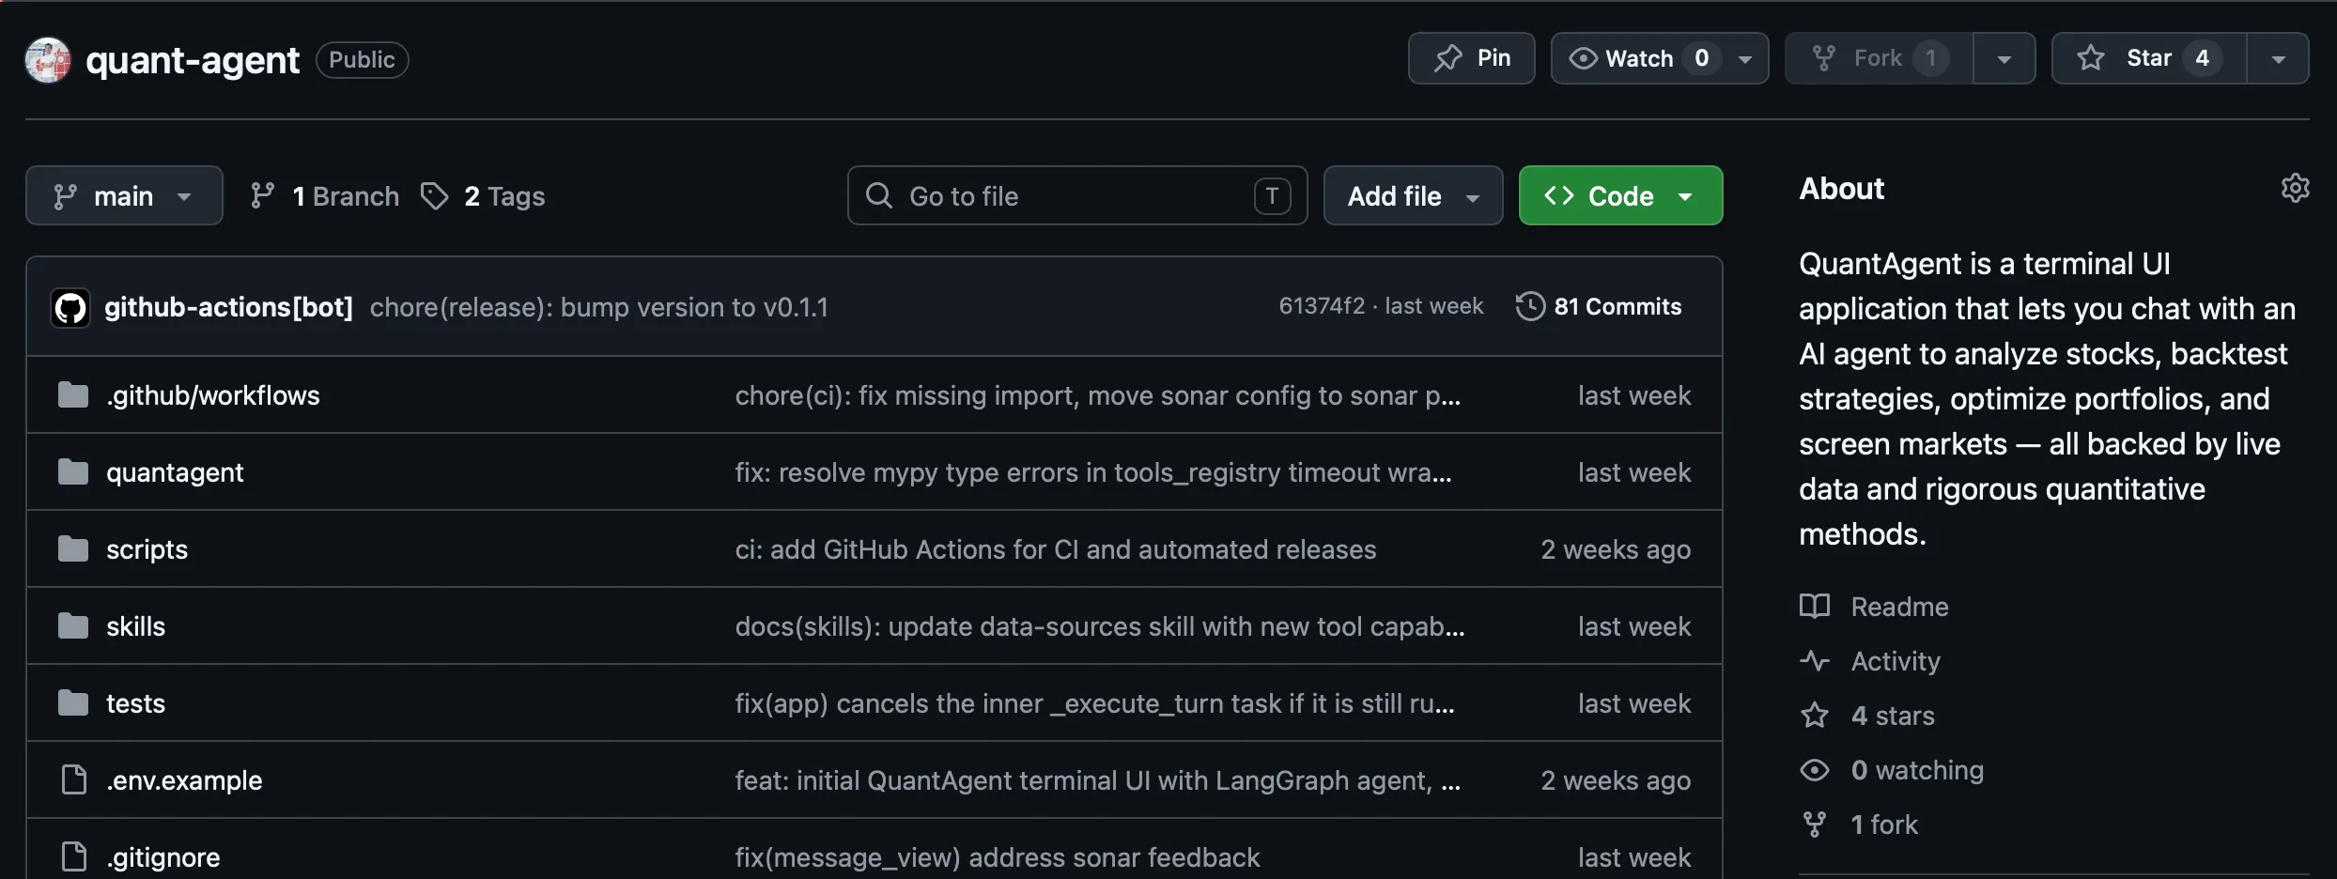Open the .gitignore file
2337x879 pixels.
(x=163, y=857)
